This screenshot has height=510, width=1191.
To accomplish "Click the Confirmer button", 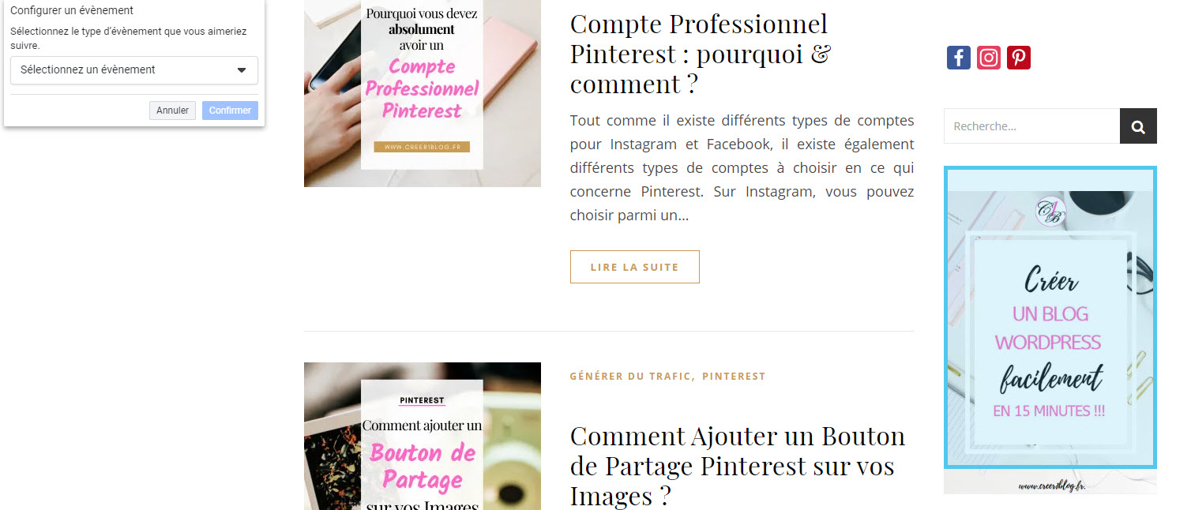I will (230, 111).
